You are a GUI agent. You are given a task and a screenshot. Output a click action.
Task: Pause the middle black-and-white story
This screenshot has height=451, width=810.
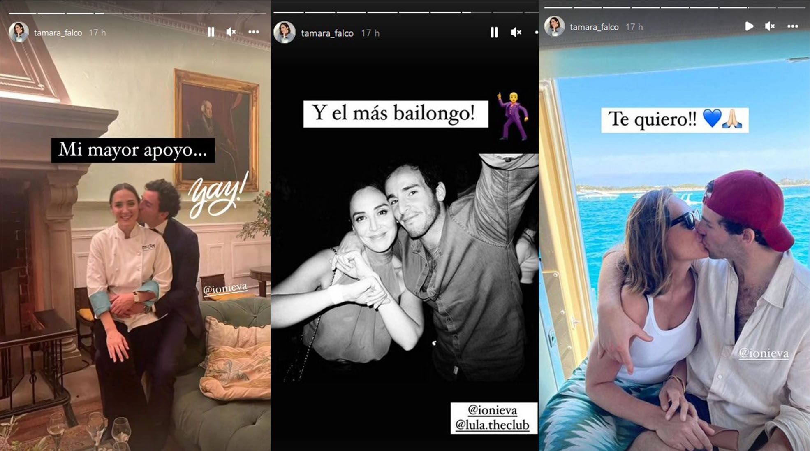[x=494, y=33]
